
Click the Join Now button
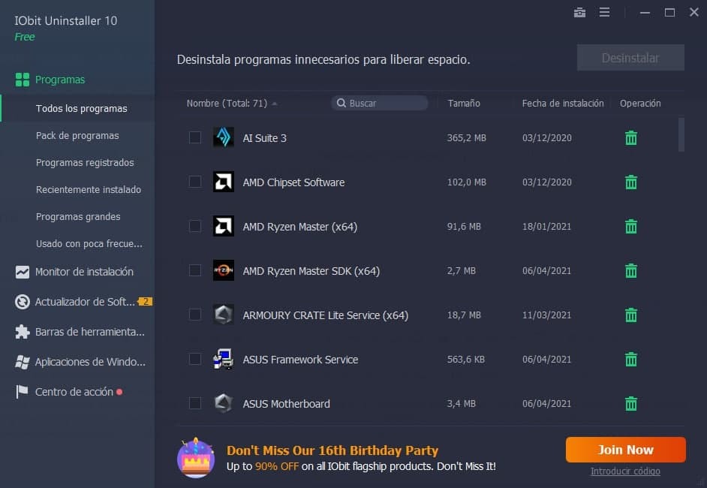click(x=625, y=450)
